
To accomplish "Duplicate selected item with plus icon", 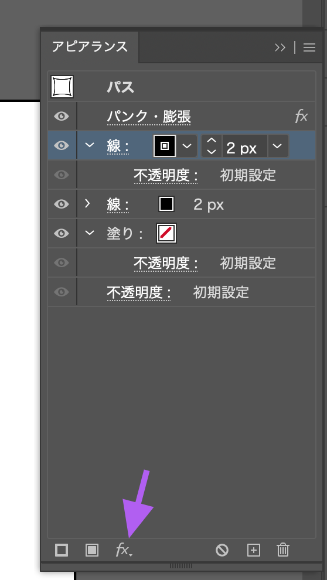I will coord(253,550).
